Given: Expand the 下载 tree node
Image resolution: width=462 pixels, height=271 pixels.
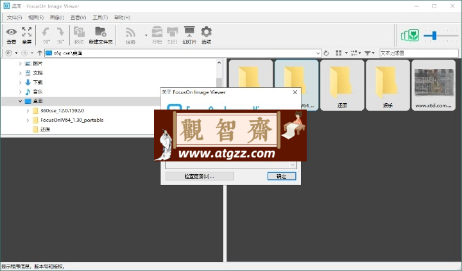Looking at the screenshot, I should tap(20, 83).
